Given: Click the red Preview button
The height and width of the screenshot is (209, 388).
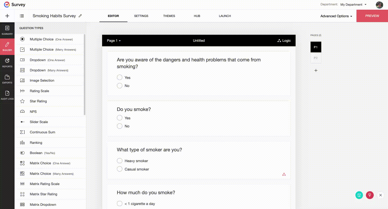Looking at the screenshot, I should [372, 16].
